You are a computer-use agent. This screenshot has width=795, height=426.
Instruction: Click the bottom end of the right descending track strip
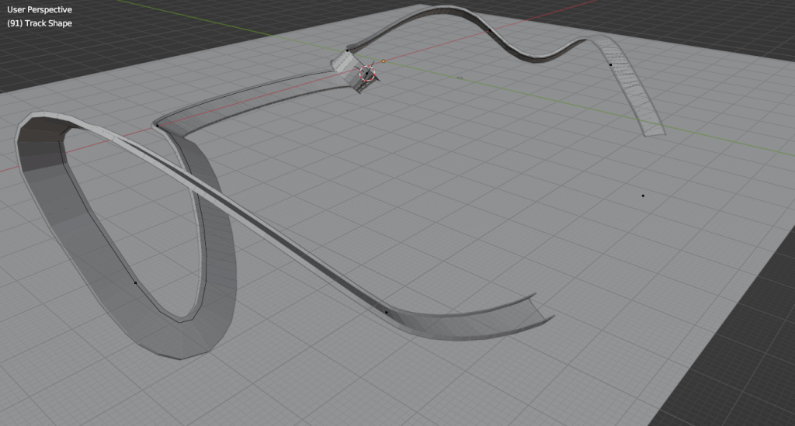(x=654, y=130)
